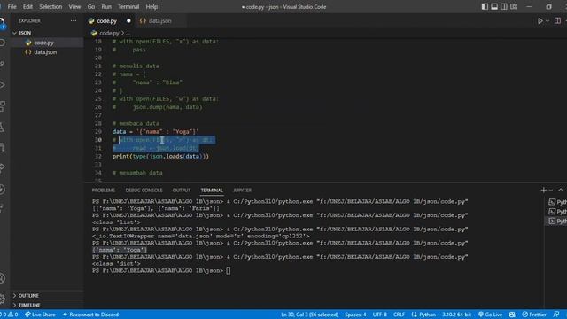567x319 pixels.
Task: Open the Go menu
Action: click(91, 6)
